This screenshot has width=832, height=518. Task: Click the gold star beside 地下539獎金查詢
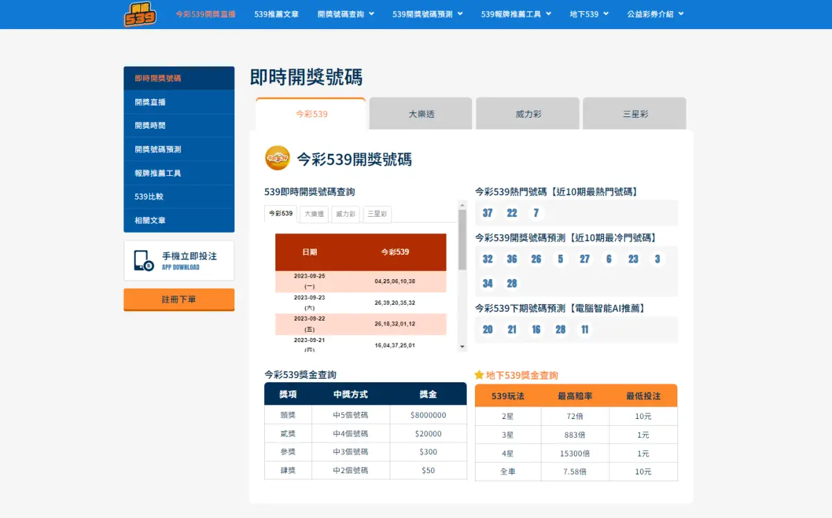479,375
